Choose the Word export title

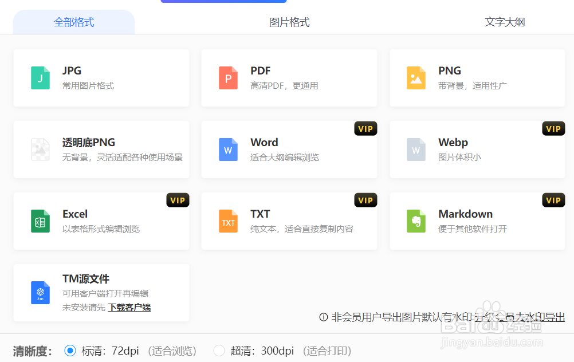[x=264, y=143]
